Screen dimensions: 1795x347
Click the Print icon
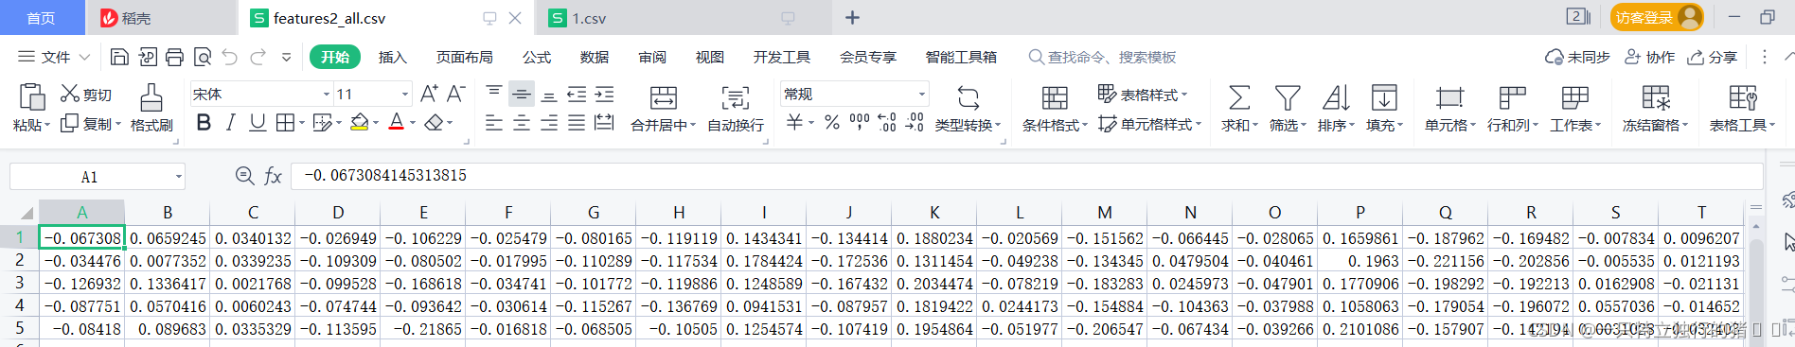[174, 58]
